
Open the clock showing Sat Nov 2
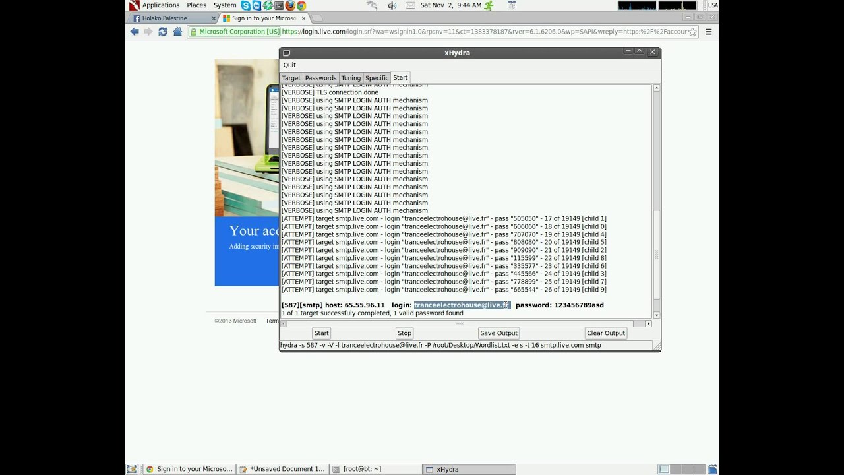pyautogui.click(x=450, y=5)
